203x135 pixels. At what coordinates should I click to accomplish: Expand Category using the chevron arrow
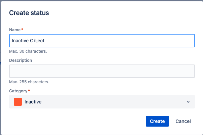pos(188,102)
